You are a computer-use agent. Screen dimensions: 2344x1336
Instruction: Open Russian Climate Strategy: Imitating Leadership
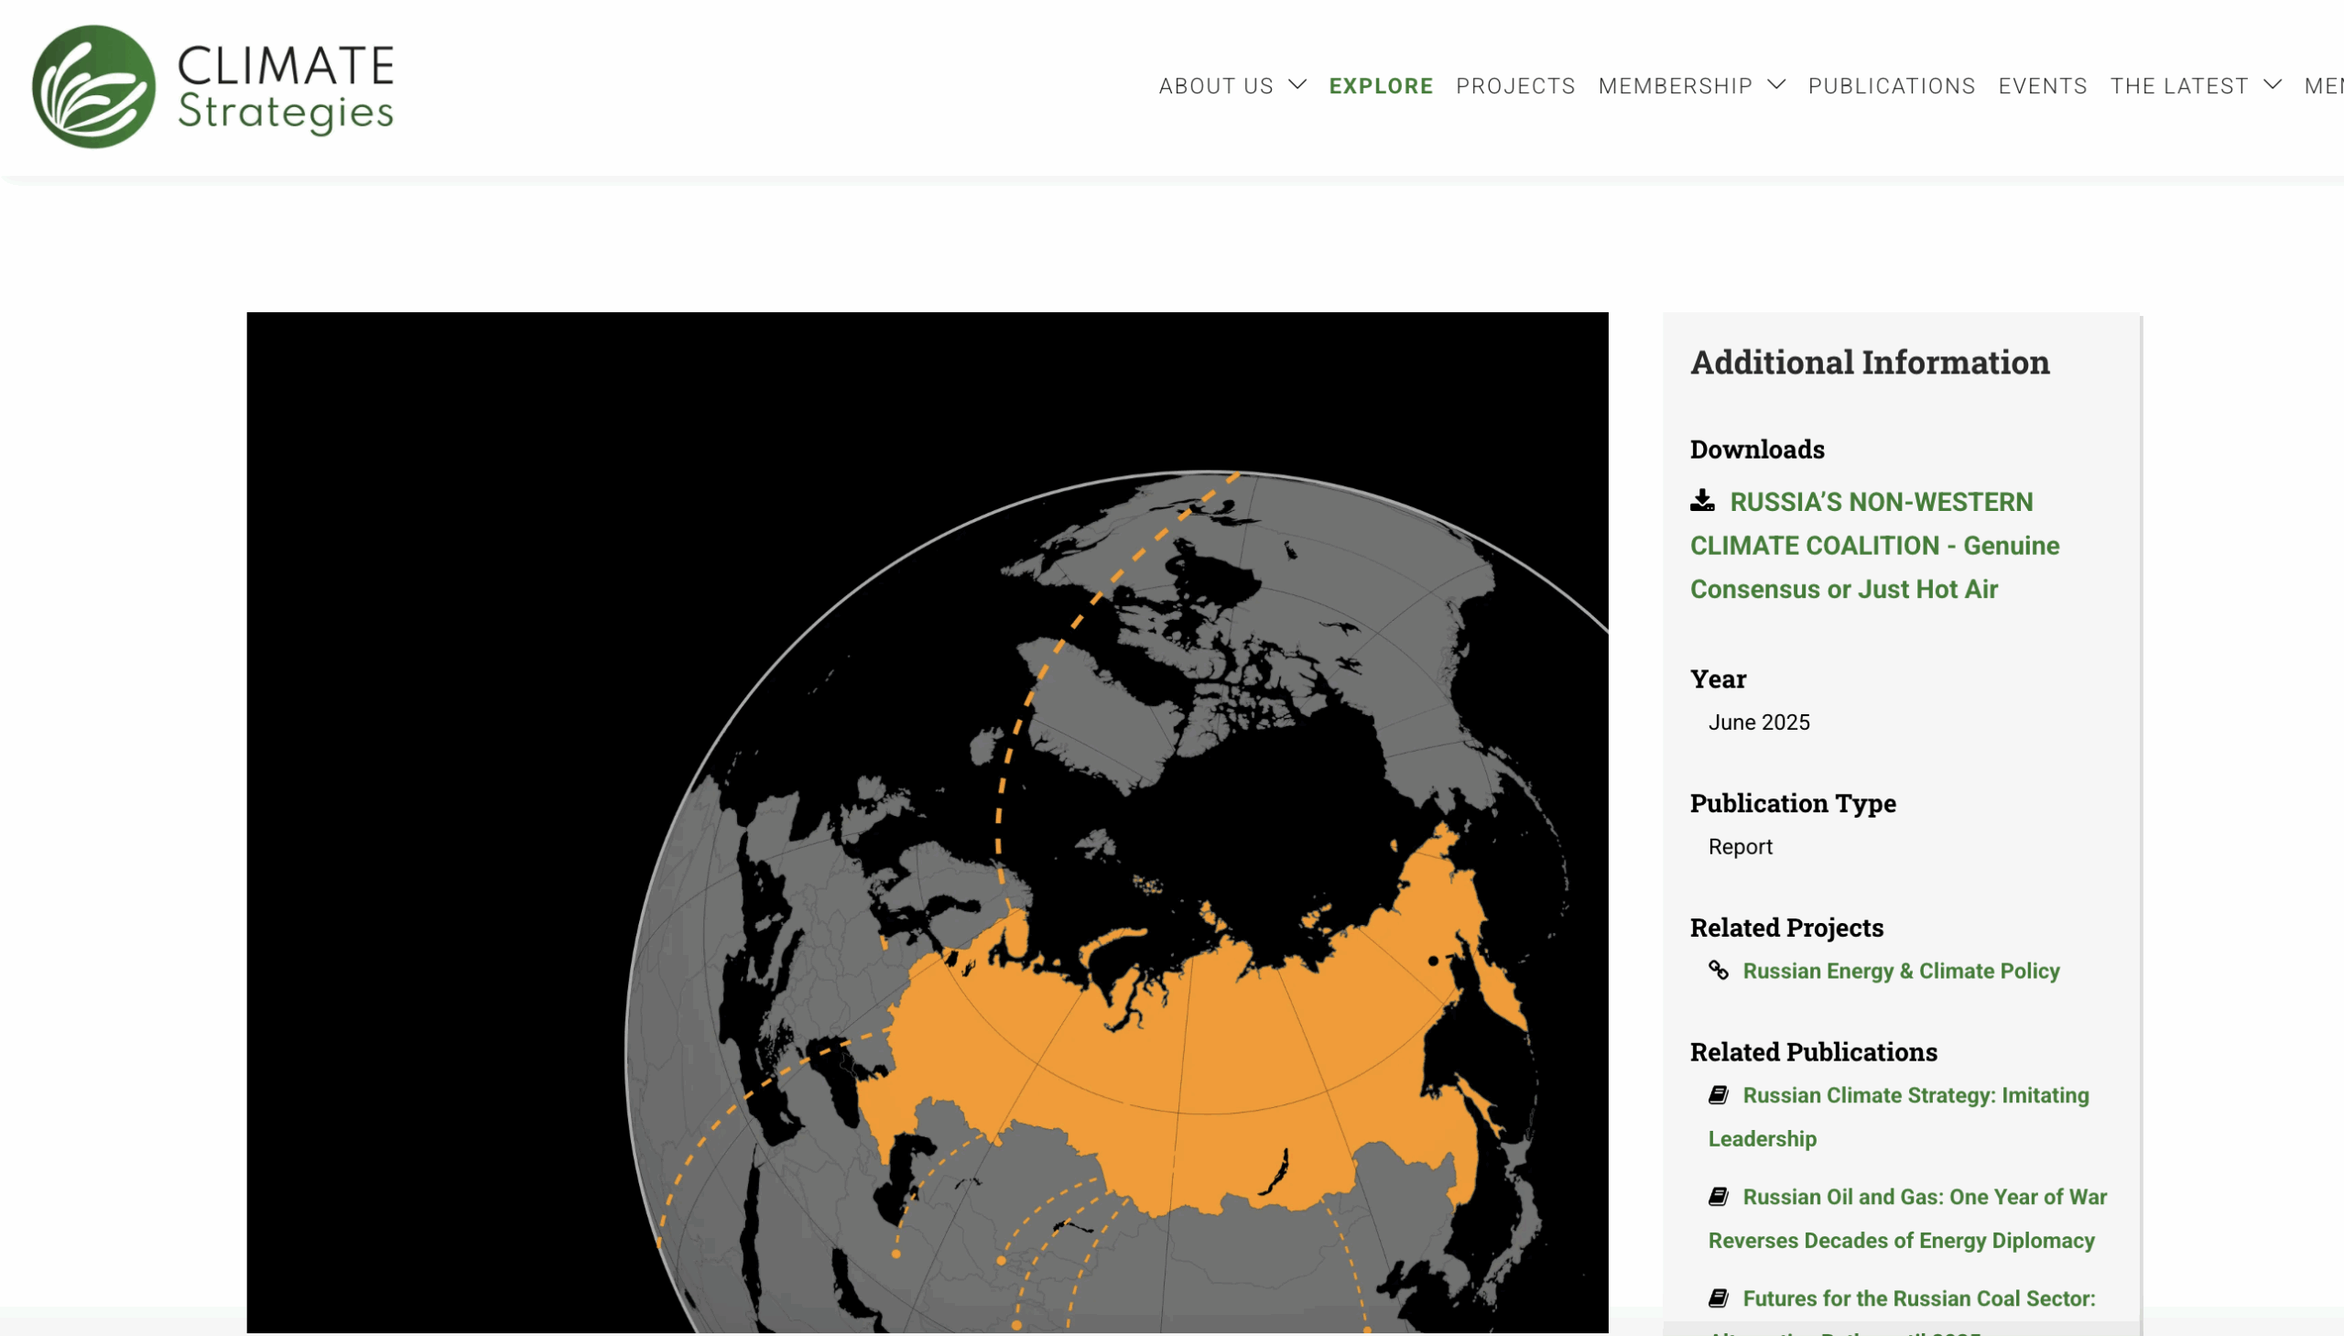pyautogui.click(x=1898, y=1117)
